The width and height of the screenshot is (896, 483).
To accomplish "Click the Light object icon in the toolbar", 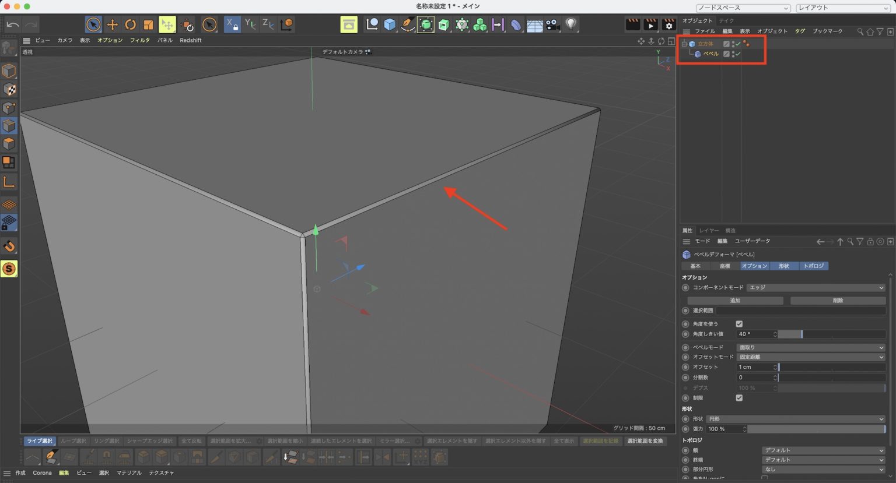I will (x=570, y=24).
